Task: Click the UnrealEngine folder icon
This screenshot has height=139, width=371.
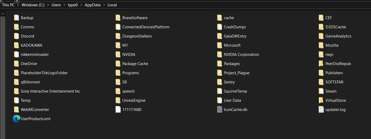Action: click(x=118, y=100)
